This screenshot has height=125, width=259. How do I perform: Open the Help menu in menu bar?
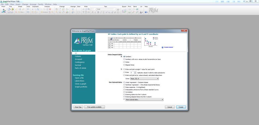[55, 4]
